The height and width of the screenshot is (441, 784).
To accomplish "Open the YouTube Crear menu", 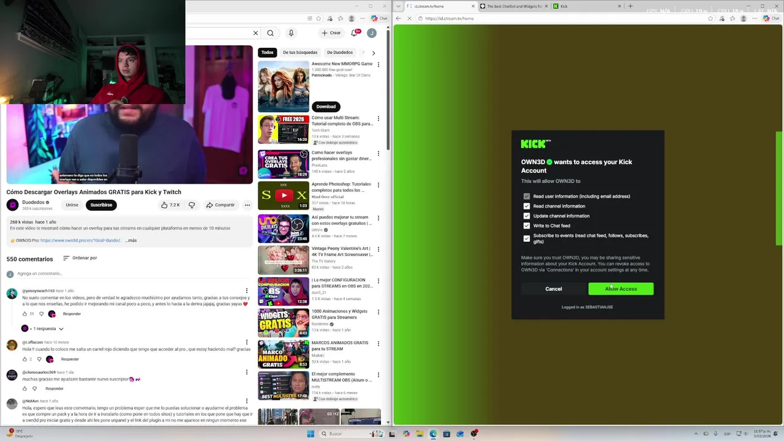I will pyautogui.click(x=331, y=33).
